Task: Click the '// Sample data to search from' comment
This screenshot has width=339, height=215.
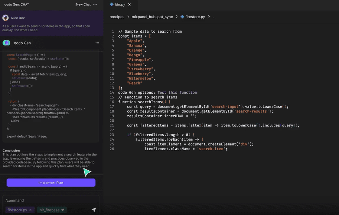Action: click(x=150, y=32)
